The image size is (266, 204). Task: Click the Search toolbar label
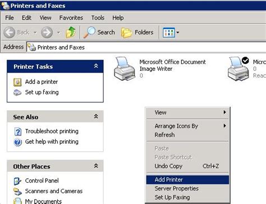click(x=106, y=32)
